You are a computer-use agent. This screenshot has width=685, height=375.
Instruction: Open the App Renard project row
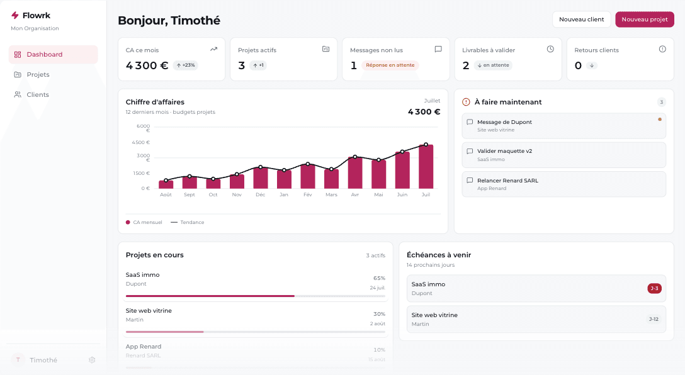pos(256,355)
